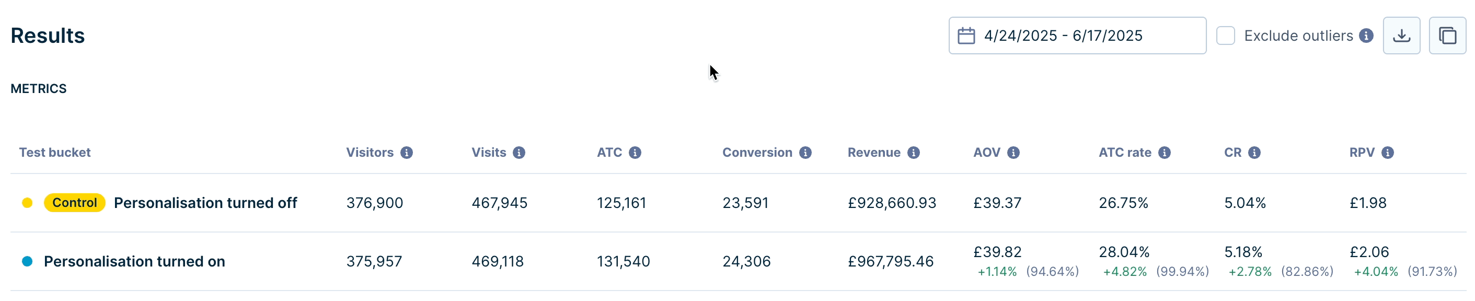The image size is (1475, 301).
Task: Enable the Exclude outliers checkbox
Action: (x=1225, y=36)
